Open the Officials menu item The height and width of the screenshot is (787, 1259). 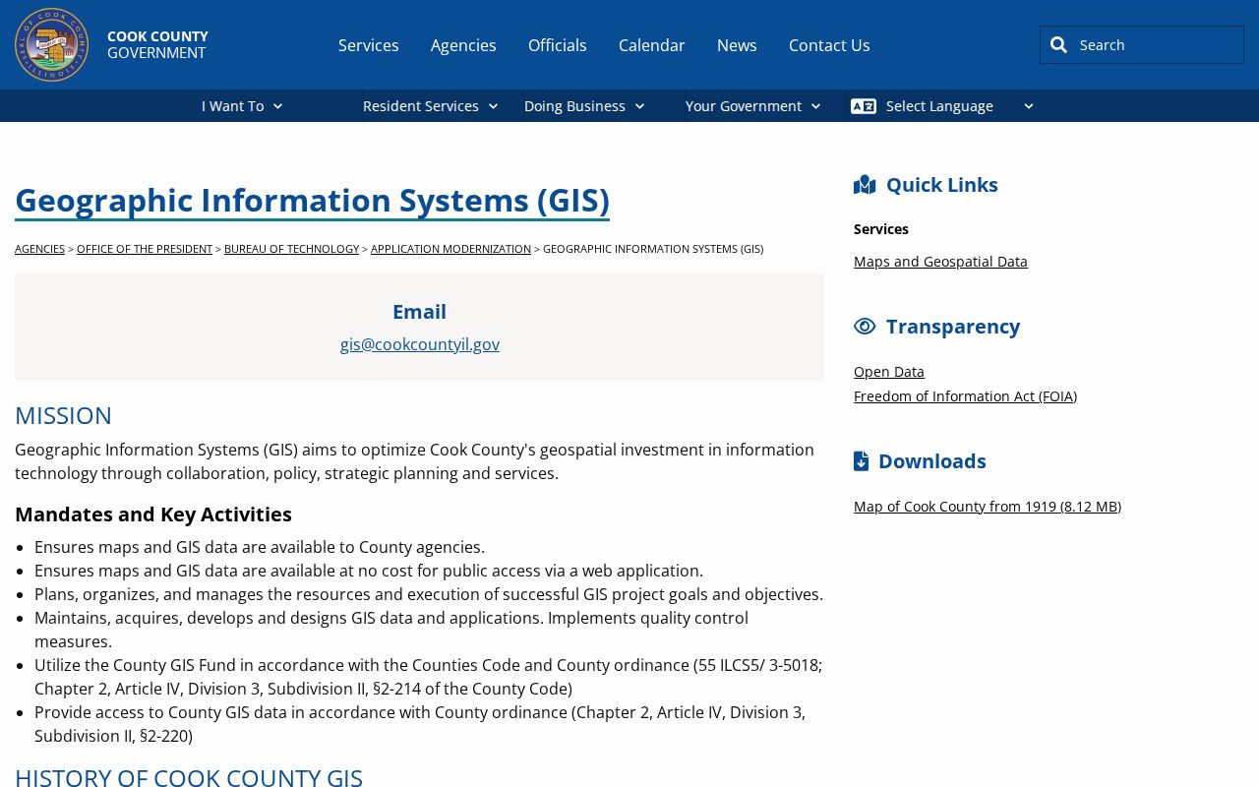point(558,45)
